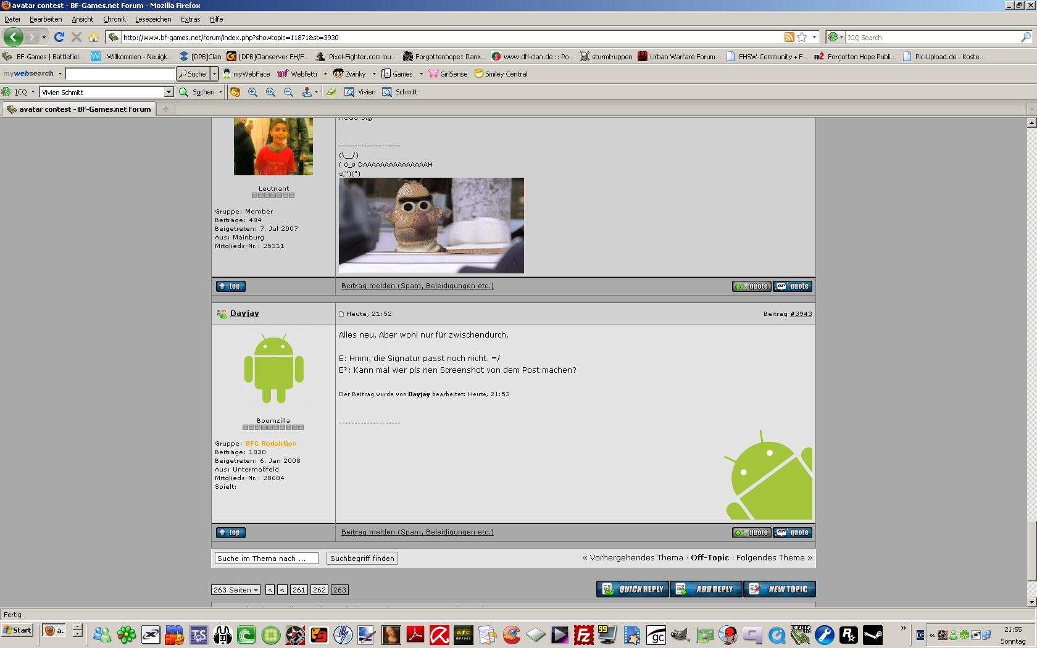Open the Extras menu
This screenshot has width=1037, height=648.
pyautogui.click(x=190, y=19)
